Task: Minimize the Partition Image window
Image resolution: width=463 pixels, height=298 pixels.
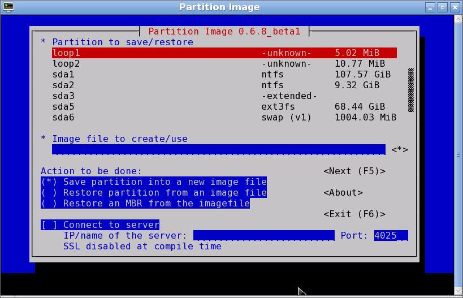Action: click(430, 7)
